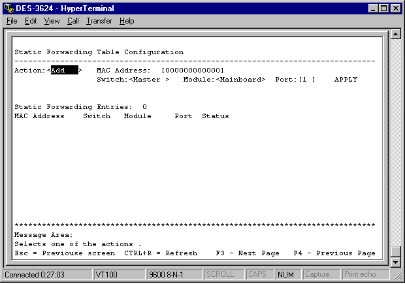
Task: Select the Module Mainboard field
Action: (x=240, y=80)
